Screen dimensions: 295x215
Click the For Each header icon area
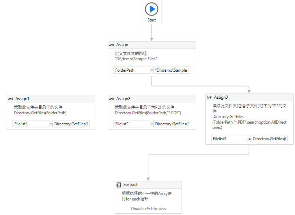(118, 185)
